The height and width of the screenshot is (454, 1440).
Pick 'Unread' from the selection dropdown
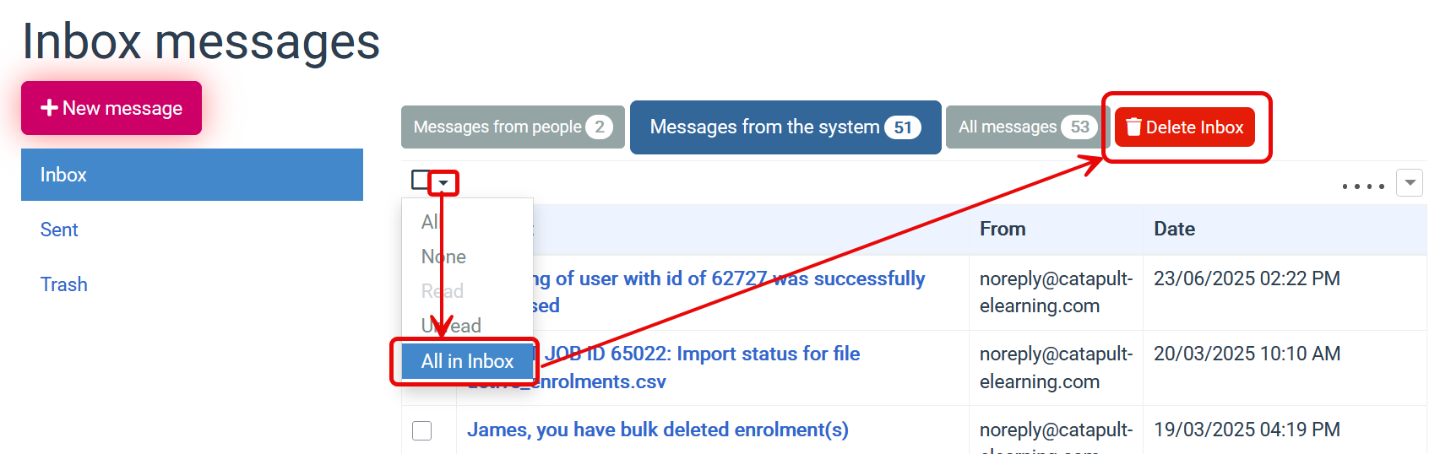451,326
